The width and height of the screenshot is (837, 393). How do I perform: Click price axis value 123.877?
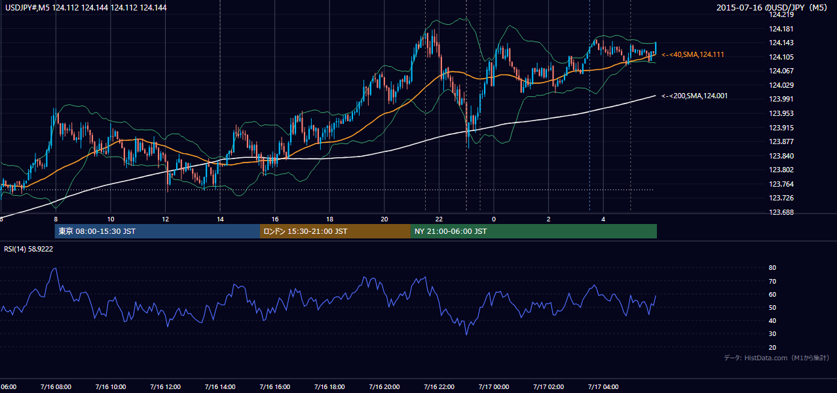781,141
